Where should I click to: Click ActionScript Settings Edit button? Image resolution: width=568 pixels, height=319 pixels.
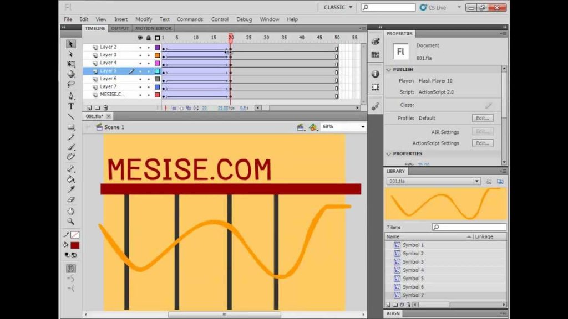pos(482,143)
